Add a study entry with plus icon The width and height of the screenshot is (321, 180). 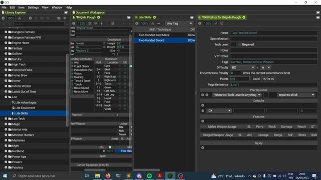203,147
